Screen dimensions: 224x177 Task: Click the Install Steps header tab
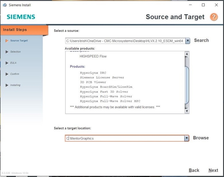coord(24,30)
